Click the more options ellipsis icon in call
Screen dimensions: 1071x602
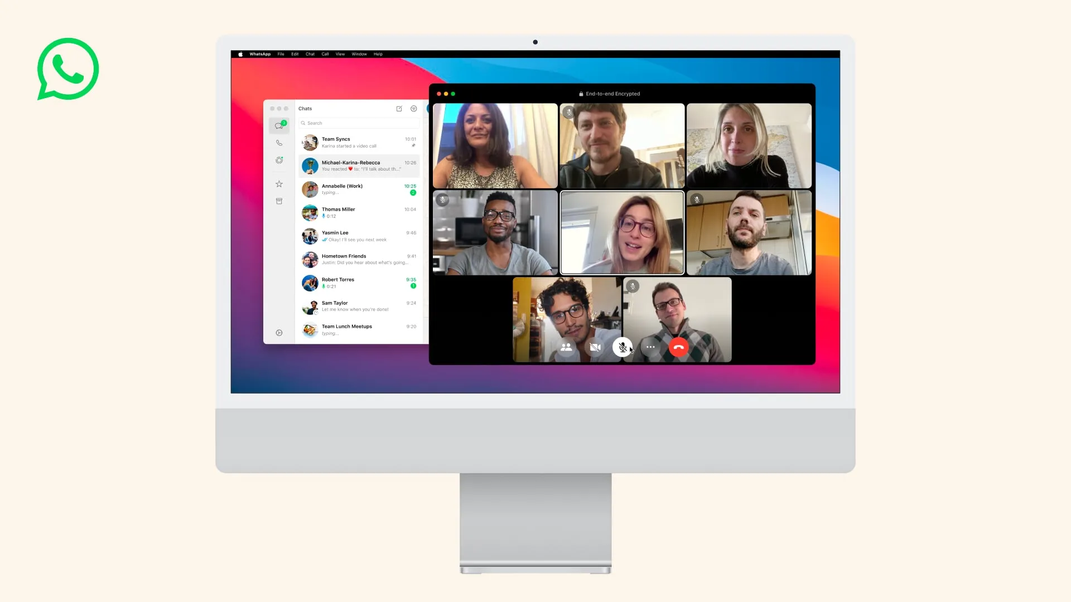point(649,347)
